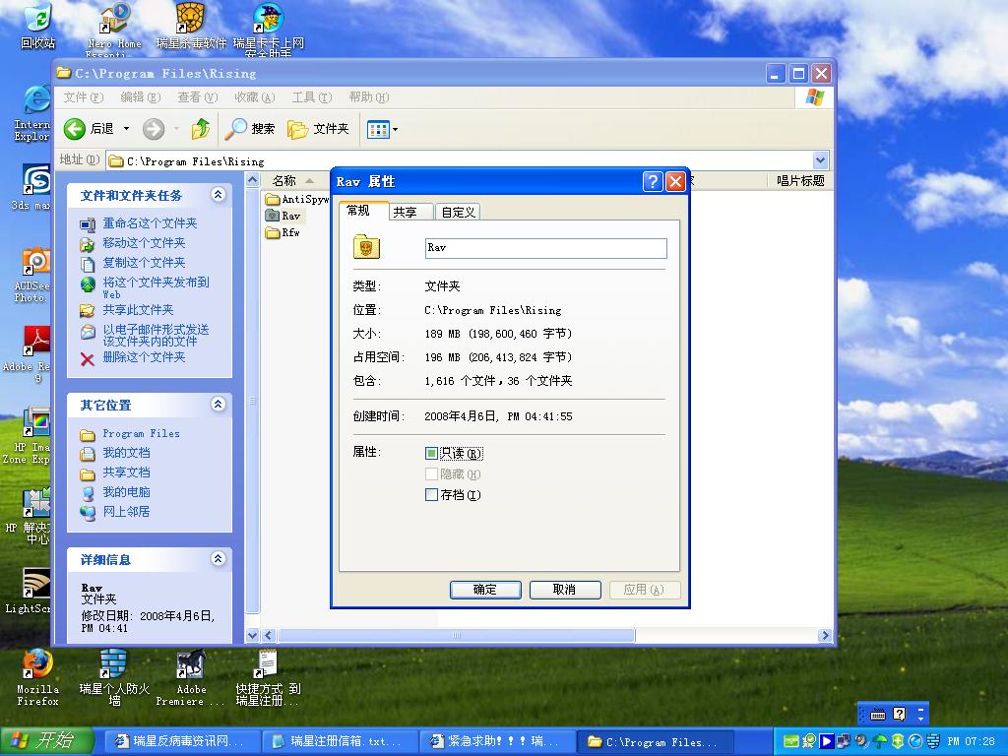The image size is (1008, 756).
Task: Open 3ds max desktop shortcut
Action: click(x=32, y=187)
